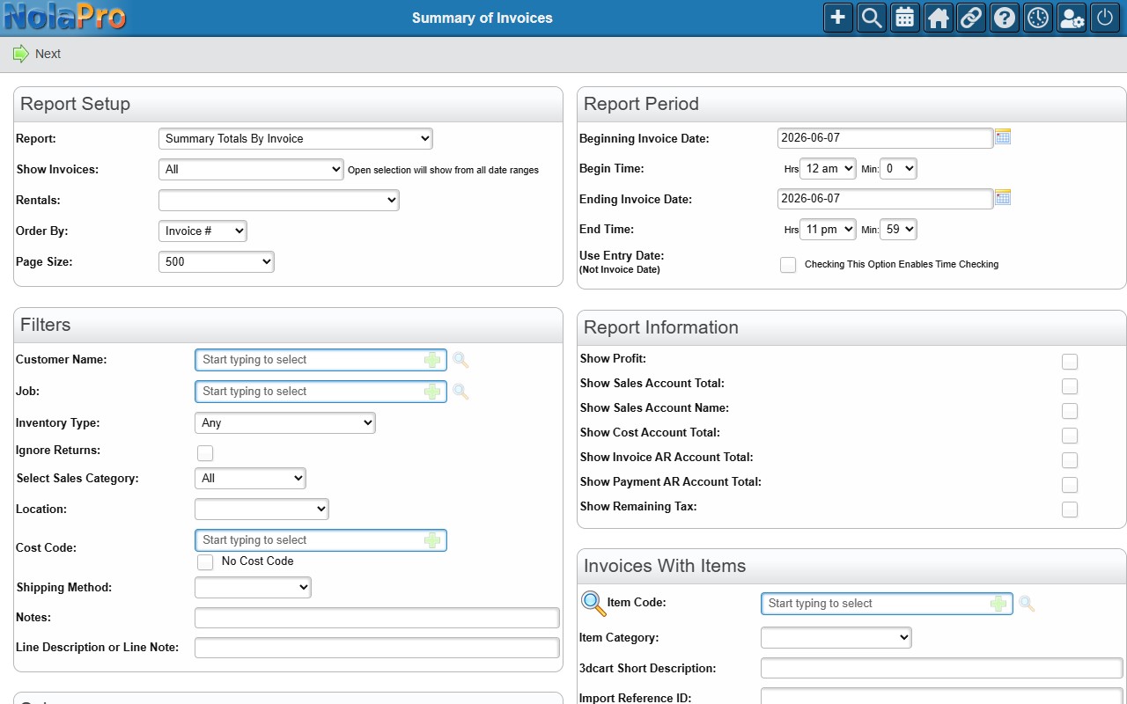Click the NolaPro logo
The height and width of the screenshot is (704, 1127).
tap(64, 17)
